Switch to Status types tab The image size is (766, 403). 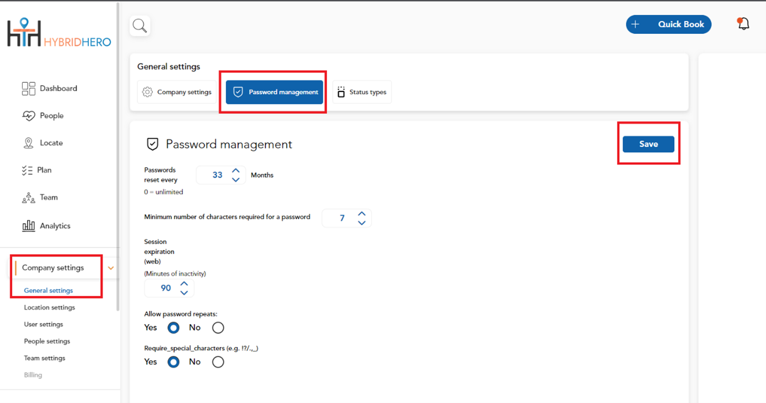point(362,92)
